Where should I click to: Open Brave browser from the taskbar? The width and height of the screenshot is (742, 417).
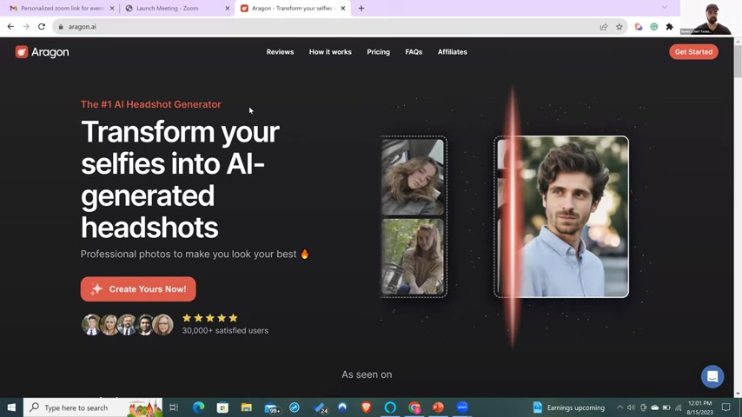pos(367,407)
